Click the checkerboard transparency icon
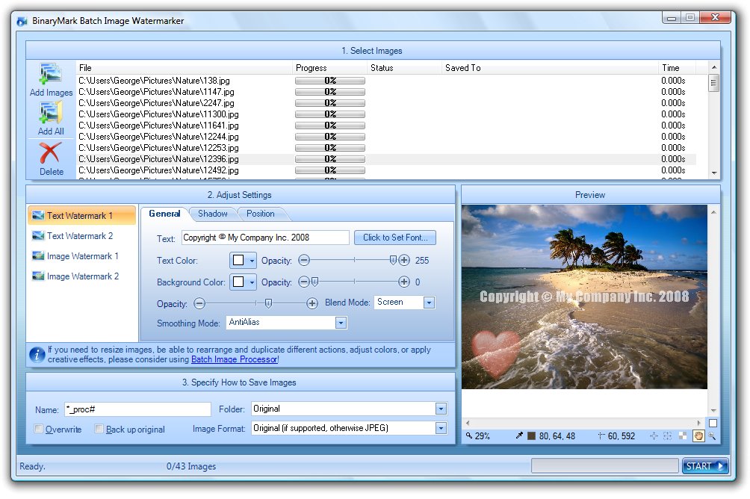Viewport: 750px width, 499px height. coord(683,436)
